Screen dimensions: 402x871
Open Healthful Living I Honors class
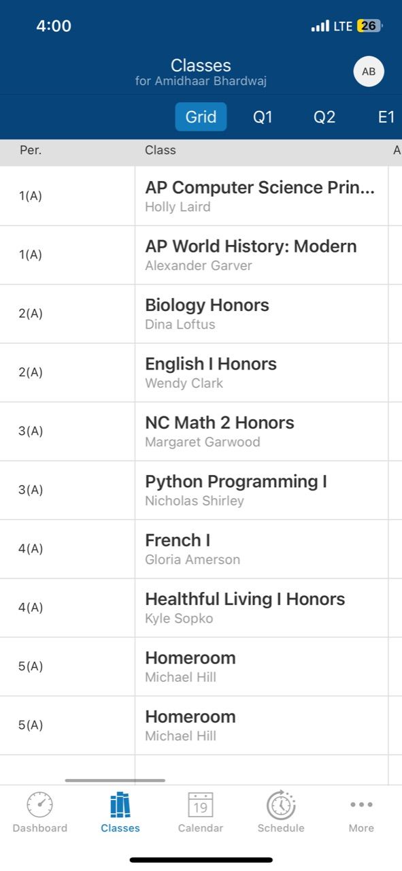click(x=260, y=608)
